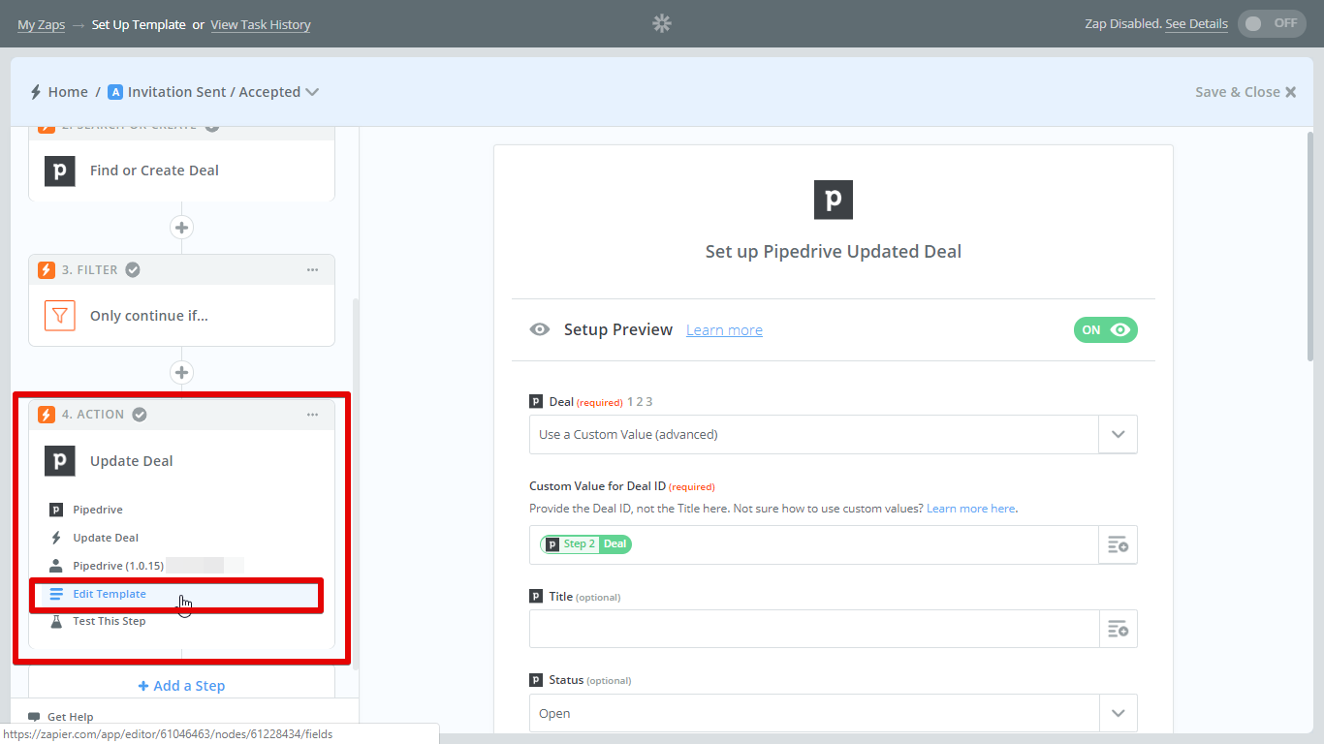Viewport: 1324px width, 744px height.
Task: Click the filter funnel icon
Action: [x=60, y=316]
